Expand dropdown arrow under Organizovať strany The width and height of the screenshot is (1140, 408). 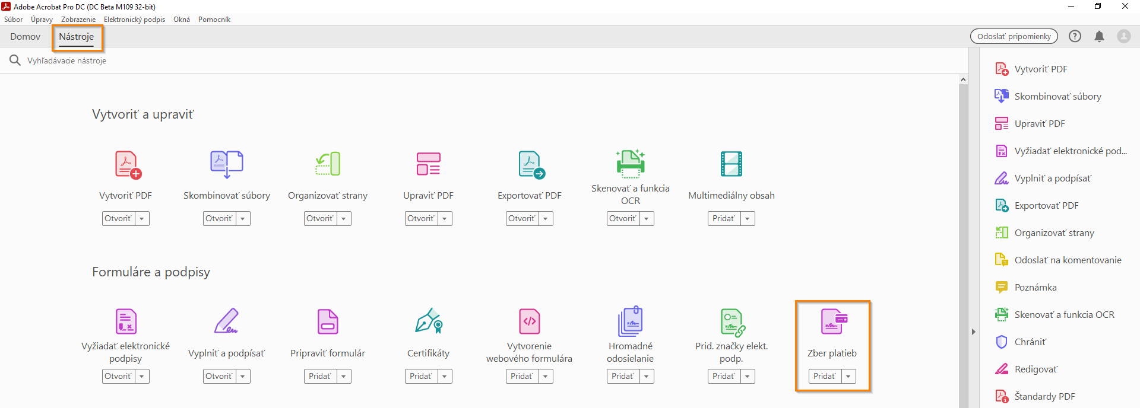(344, 219)
